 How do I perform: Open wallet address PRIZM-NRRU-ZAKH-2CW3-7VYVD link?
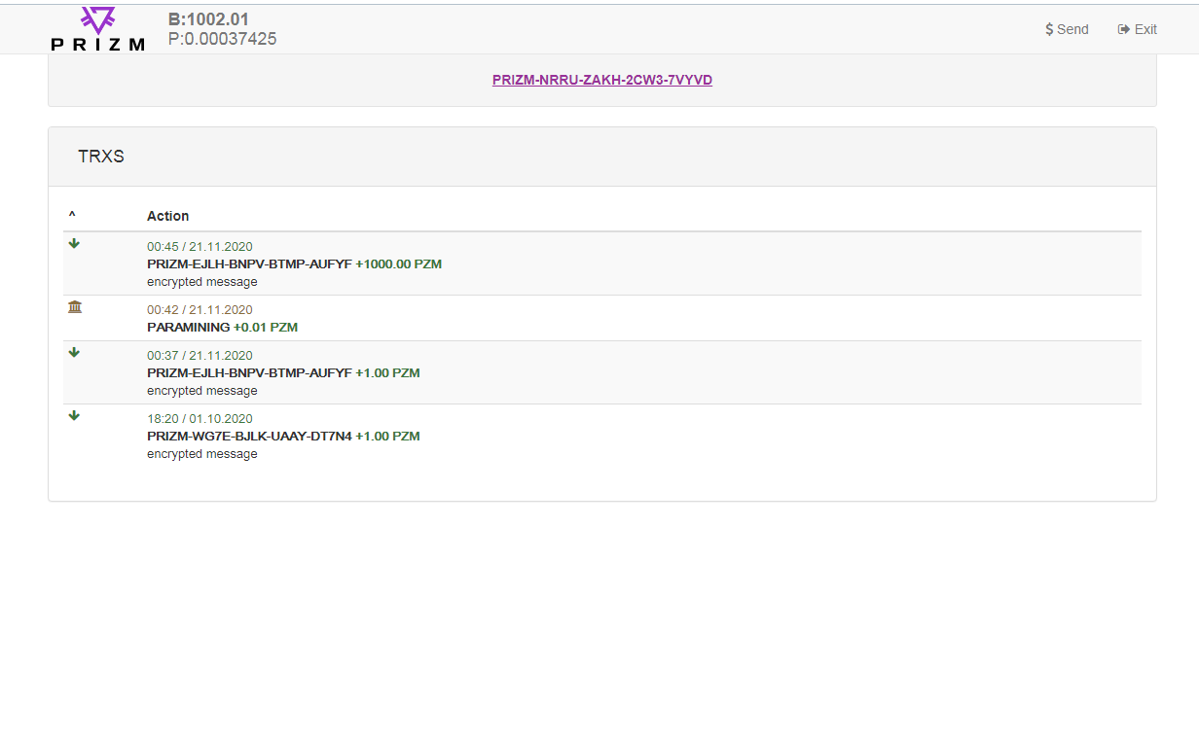pyautogui.click(x=602, y=81)
